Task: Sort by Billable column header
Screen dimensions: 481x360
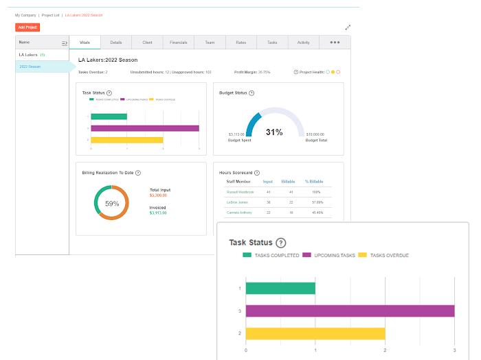Action: click(x=289, y=182)
